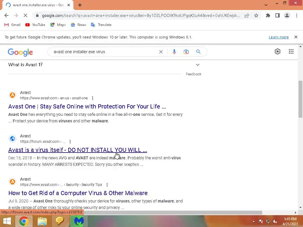This screenshot has width=303, height=227.
Task: Open the Gmail bookmark
Action: pyautogui.click(x=12, y=25)
